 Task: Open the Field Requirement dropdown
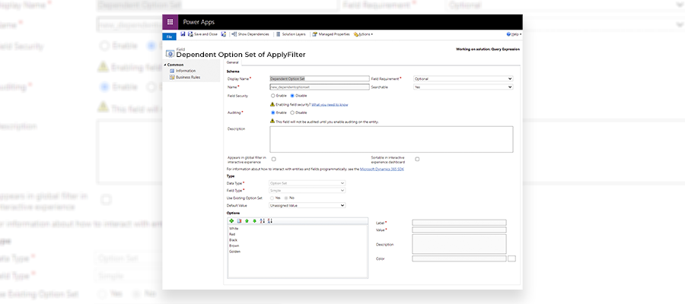tap(463, 79)
